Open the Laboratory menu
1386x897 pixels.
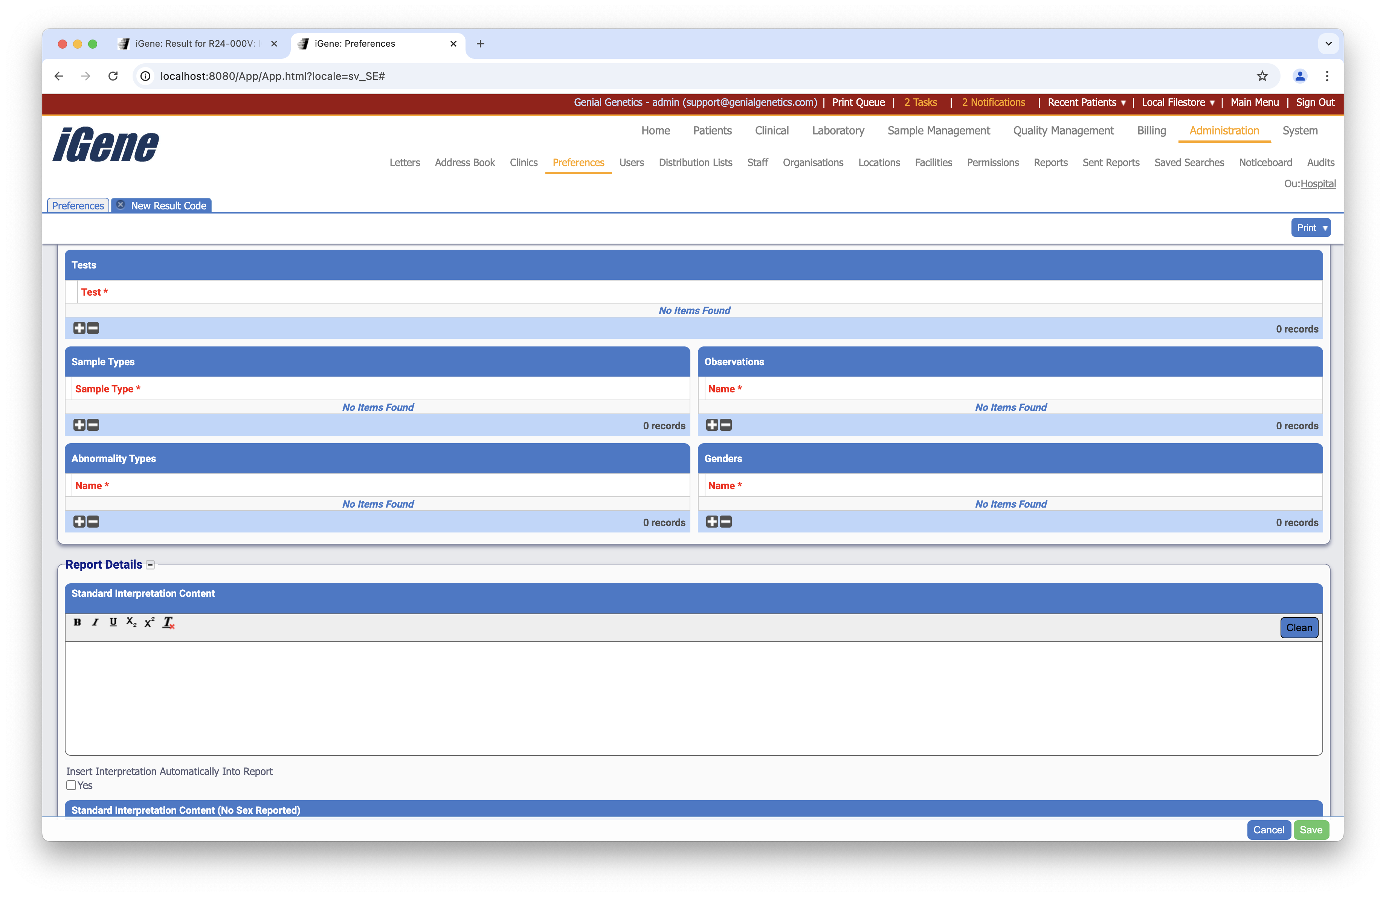pyautogui.click(x=838, y=130)
